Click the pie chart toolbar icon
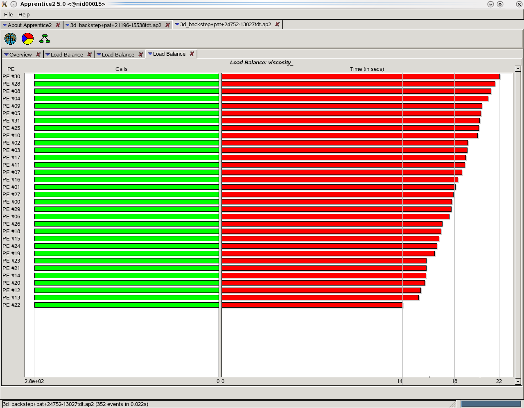 click(x=27, y=39)
